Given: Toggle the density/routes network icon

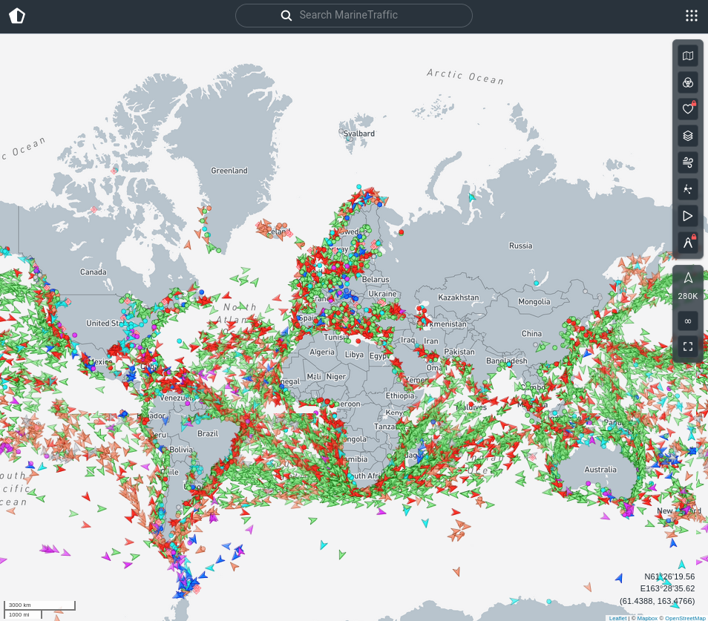Looking at the screenshot, I should (x=688, y=189).
